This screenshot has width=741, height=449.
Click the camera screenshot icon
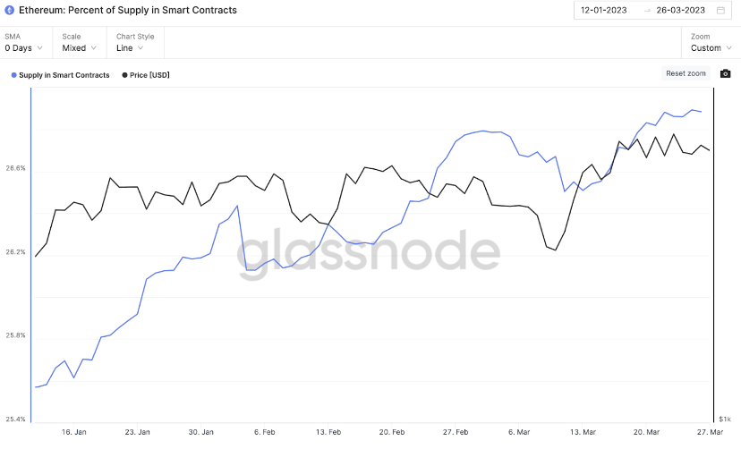pyautogui.click(x=726, y=73)
